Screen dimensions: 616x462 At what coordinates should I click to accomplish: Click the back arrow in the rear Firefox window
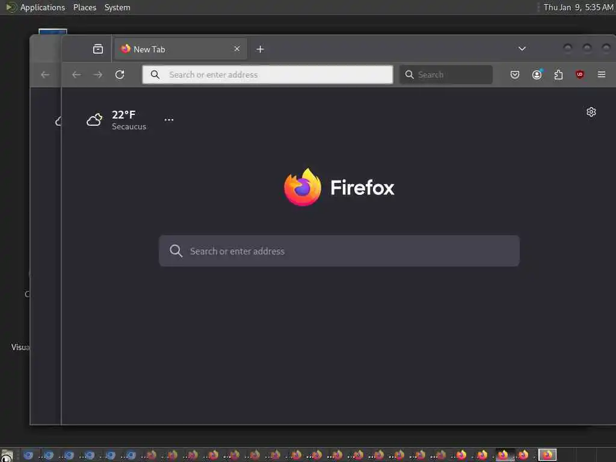(x=45, y=75)
